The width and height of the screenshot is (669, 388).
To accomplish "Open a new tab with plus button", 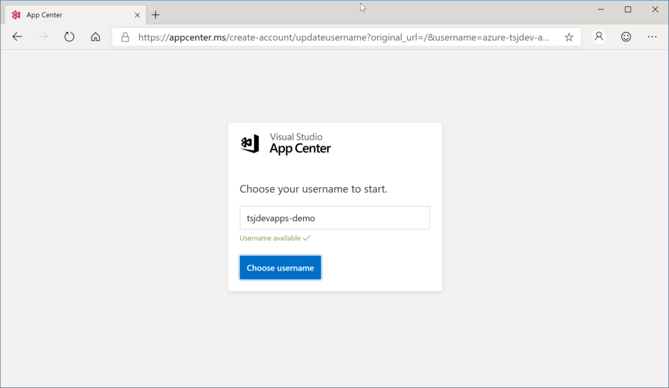I will (155, 15).
